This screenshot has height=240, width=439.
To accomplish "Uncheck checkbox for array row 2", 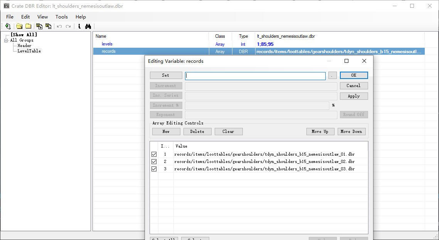I will point(154,161).
